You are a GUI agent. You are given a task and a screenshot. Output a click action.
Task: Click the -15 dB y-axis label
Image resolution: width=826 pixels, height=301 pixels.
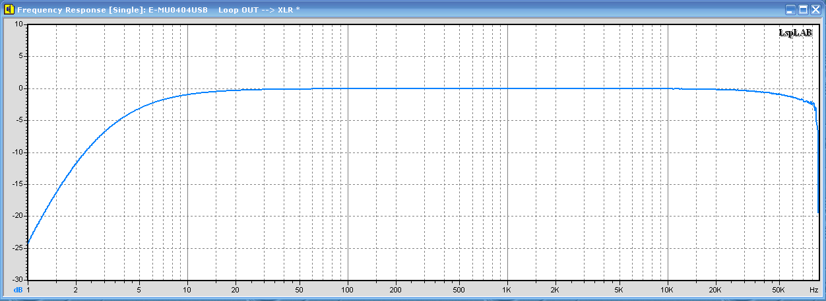(x=16, y=184)
